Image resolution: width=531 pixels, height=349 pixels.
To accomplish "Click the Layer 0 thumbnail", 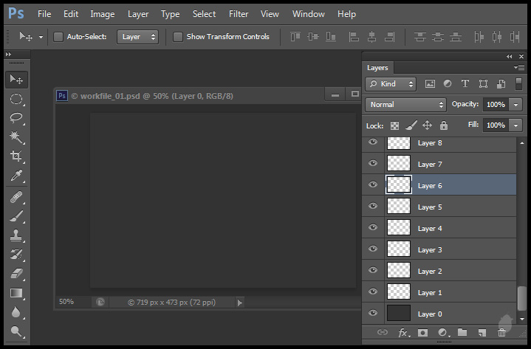I will (x=399, y=314).
